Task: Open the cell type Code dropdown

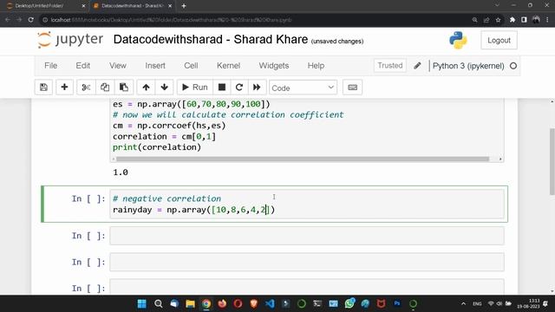Action: click(303, 88)
